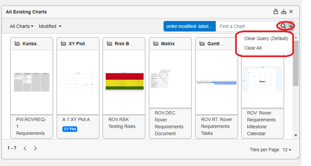Open the search options dropdown arrow

[291, 26]
